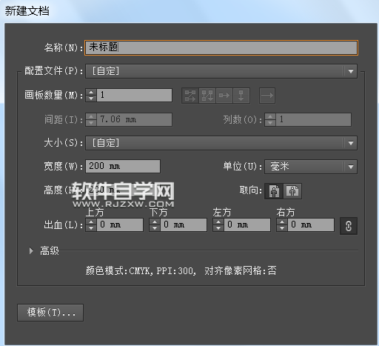The width and height of the screenshot is (379, 346).
Task: Increase the artboard count with up arrow
Action: click(91, 92)
